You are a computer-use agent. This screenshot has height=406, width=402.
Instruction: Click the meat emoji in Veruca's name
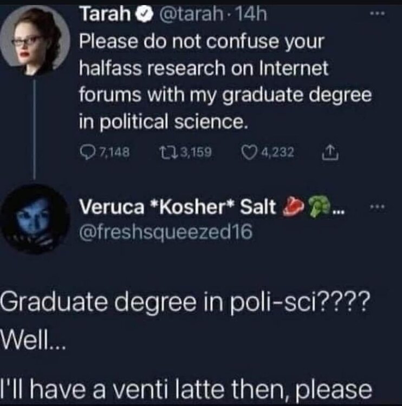[x=293, y=206]
